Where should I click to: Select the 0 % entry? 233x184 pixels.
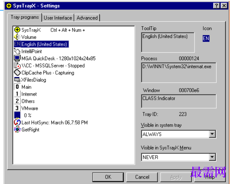tap(27, 115)
